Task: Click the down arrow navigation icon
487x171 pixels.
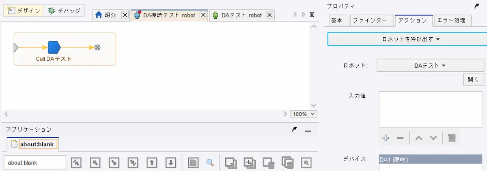Action: tap(171, 162)
